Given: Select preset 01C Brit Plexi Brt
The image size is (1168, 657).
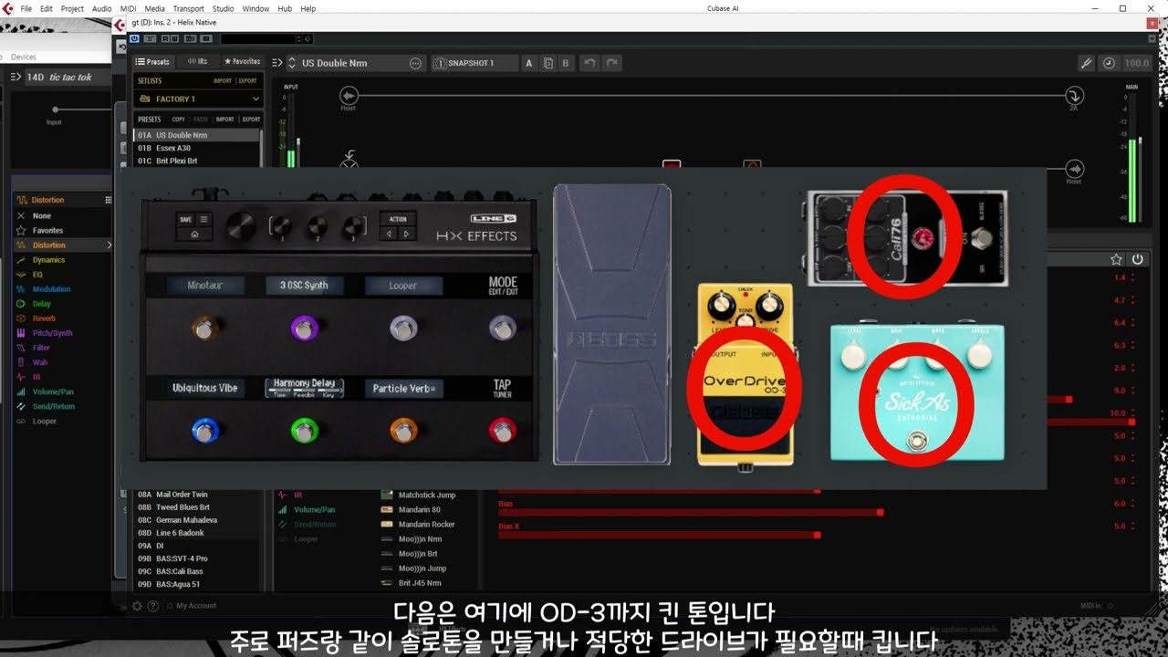Looking at the screenshot, I should coord(197,161).
